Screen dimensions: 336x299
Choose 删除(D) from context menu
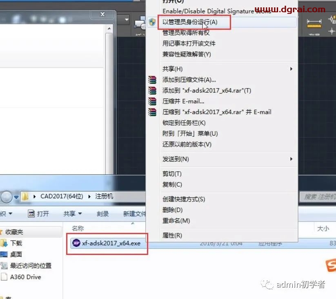pos(172,210)
